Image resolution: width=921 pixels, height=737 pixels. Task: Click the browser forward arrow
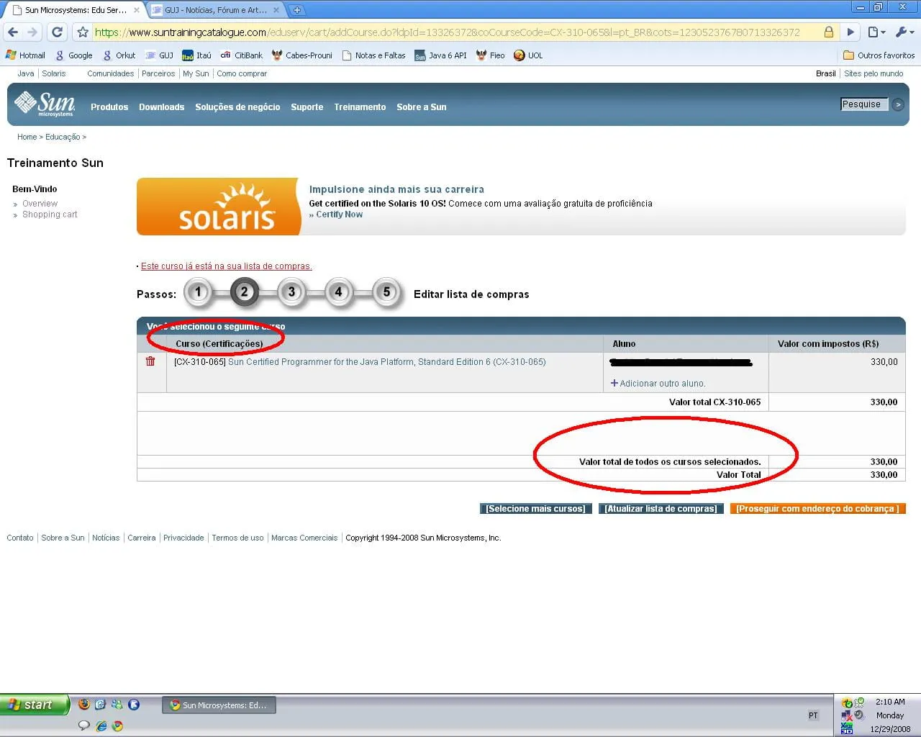coord(32,32)
